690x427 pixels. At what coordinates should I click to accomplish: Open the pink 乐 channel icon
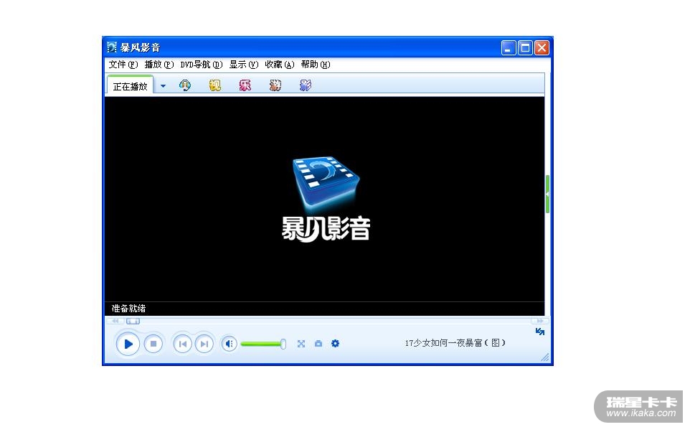click(x=245, y=85)
